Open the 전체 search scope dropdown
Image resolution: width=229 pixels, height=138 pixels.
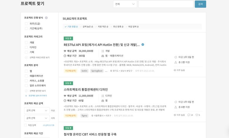125,4
